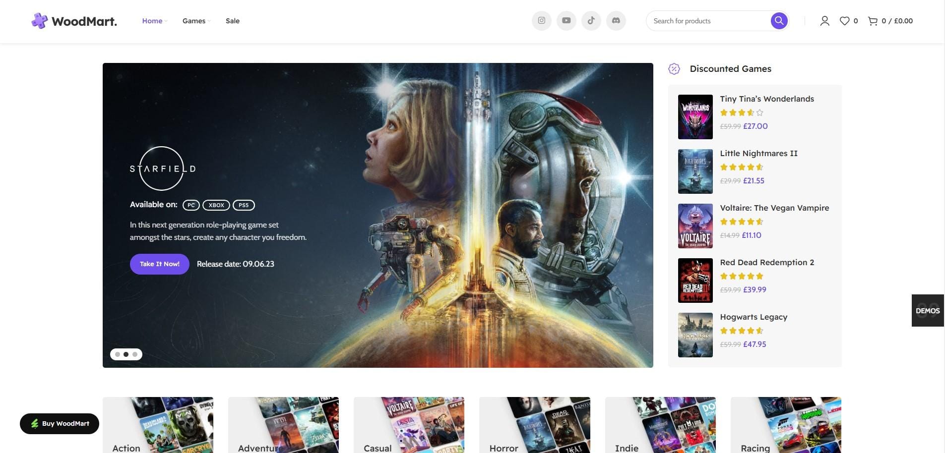This screenshot has width=945, height=453.
Task: Open WoodMart logo home link
Action: [74, 21]
